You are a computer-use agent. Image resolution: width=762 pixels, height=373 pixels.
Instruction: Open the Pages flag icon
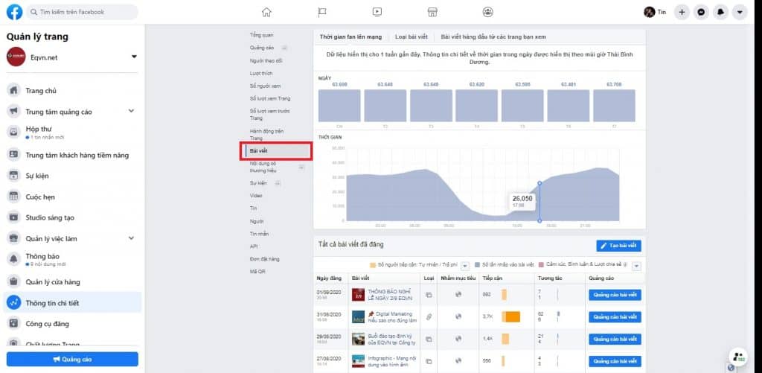pyautogui.click(x=321, y=12)
